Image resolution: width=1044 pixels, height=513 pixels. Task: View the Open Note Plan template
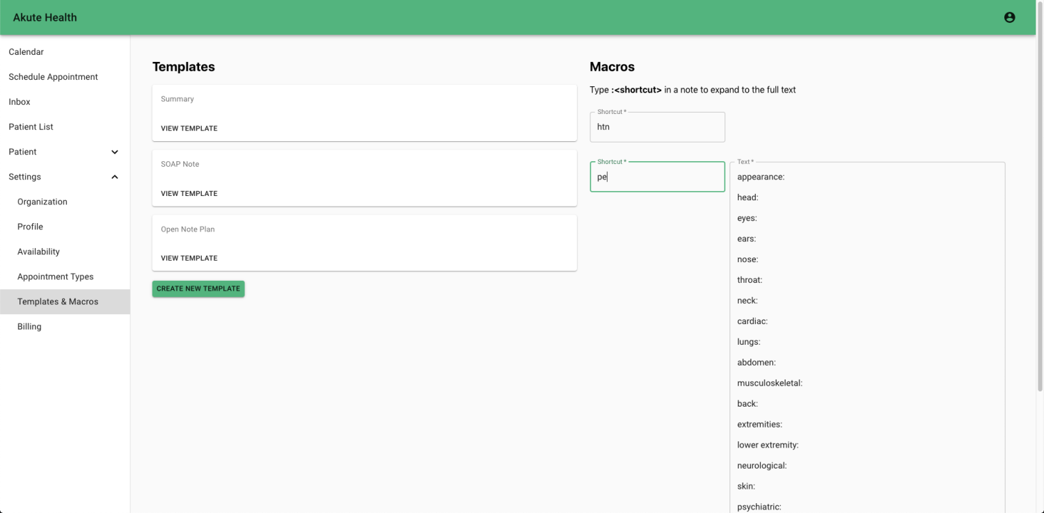pyautogui.click(x=189, y=259)
